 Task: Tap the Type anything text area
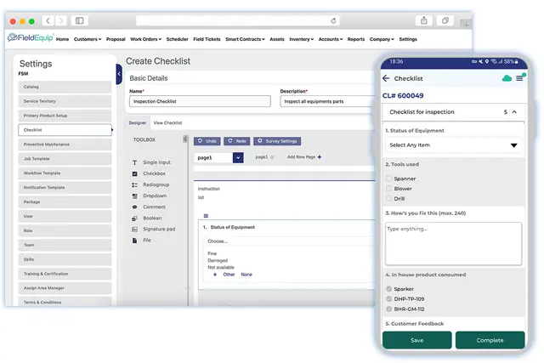point(453,244)
